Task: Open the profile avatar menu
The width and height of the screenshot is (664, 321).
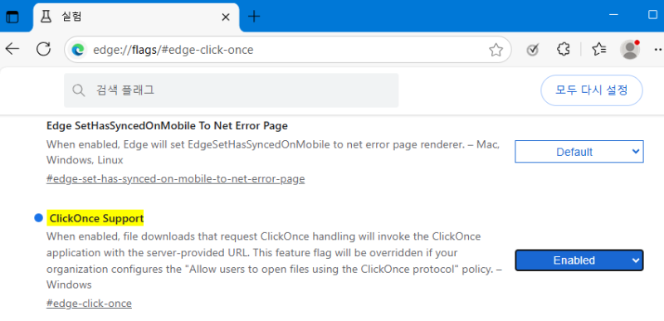Action: click(630, 50)
